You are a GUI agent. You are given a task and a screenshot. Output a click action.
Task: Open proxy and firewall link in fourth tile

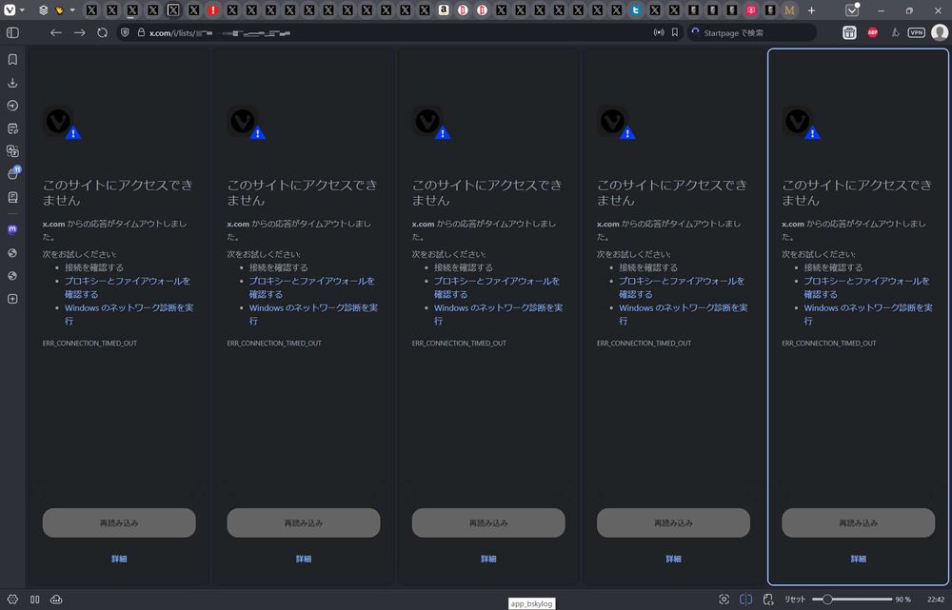click(x=682, y=287)
